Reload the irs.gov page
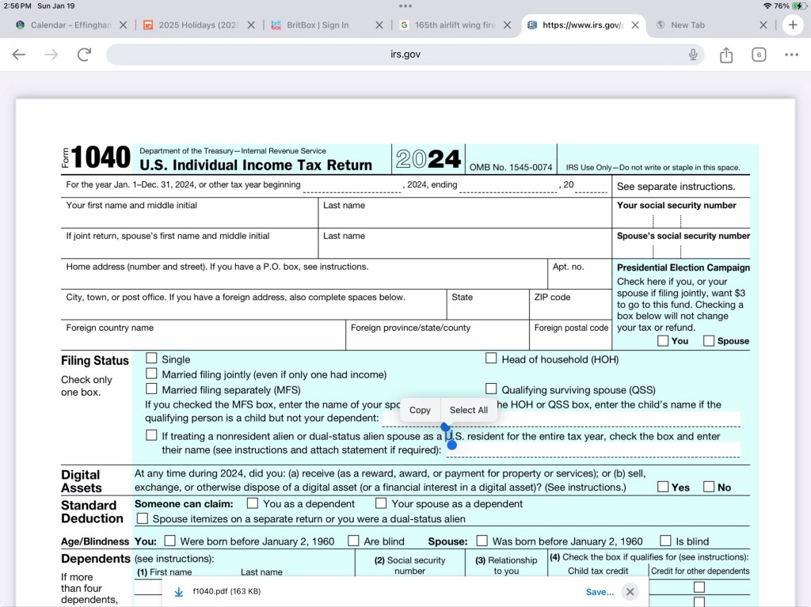Image resolution: width=811 pixels, height=607 pixels. tap(84, 55)
